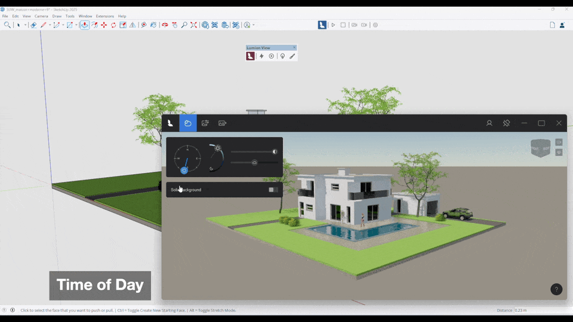Select the Eraser tool

tap(33, 25)
